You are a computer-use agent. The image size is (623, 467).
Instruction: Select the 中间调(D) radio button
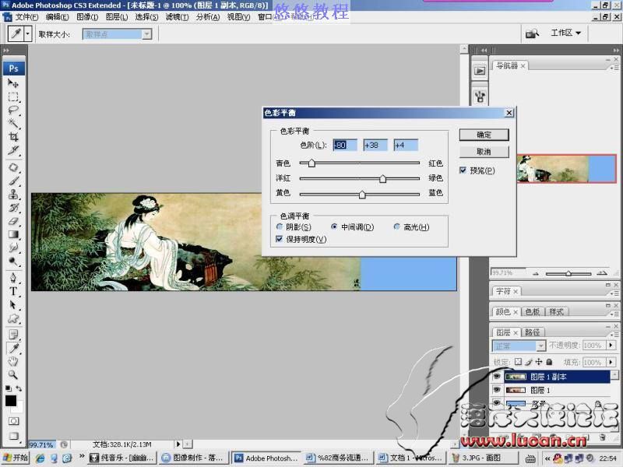[x=334, y=226]
